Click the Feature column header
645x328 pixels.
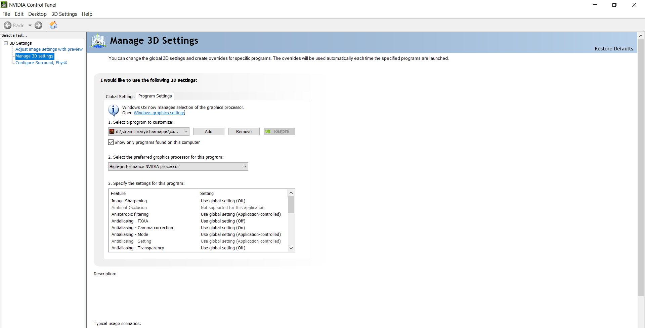[154, 193]
